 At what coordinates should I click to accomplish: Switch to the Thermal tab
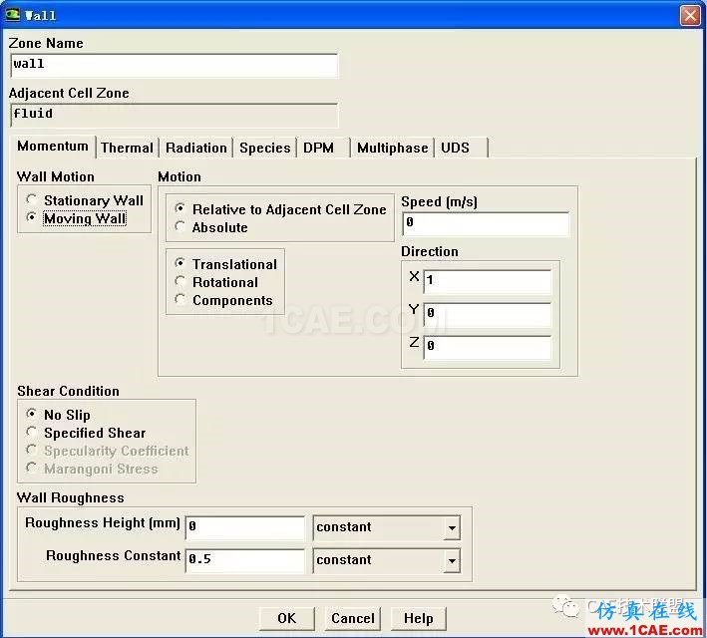[128, 148]
